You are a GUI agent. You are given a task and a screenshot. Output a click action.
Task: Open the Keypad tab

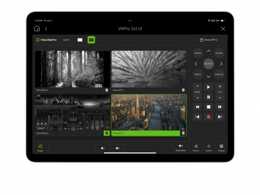[x=221, y=148]
